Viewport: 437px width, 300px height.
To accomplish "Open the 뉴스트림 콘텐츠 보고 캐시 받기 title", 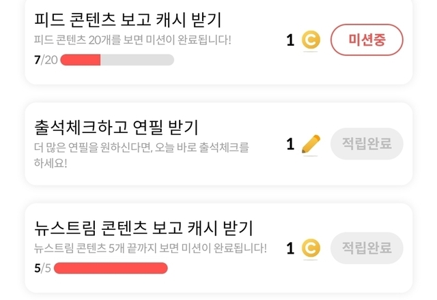I will coord(143,228).
